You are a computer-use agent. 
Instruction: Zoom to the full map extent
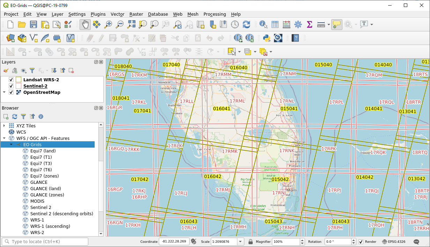131,24
